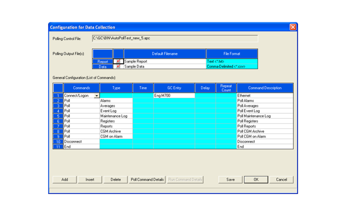
Task: Click the Report row label button
Action: coord(102,61)
